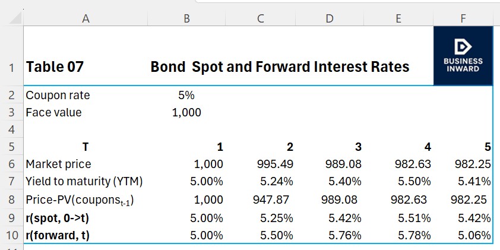Select the 5.50% YTM cell
Viewport: 500px width, 250px height.
coord(414,181)
